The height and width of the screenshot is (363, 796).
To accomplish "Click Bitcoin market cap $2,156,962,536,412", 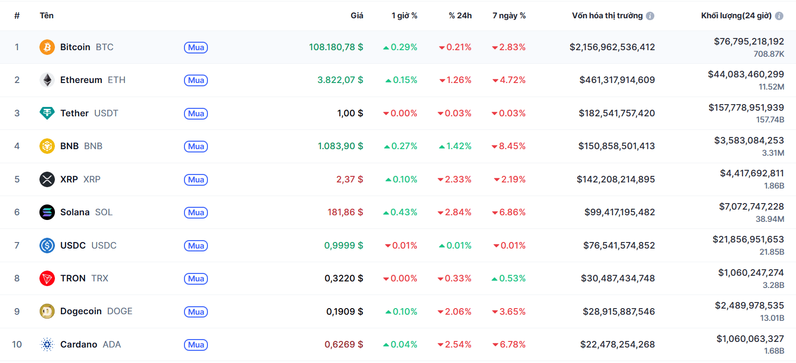I will [612, 47].
